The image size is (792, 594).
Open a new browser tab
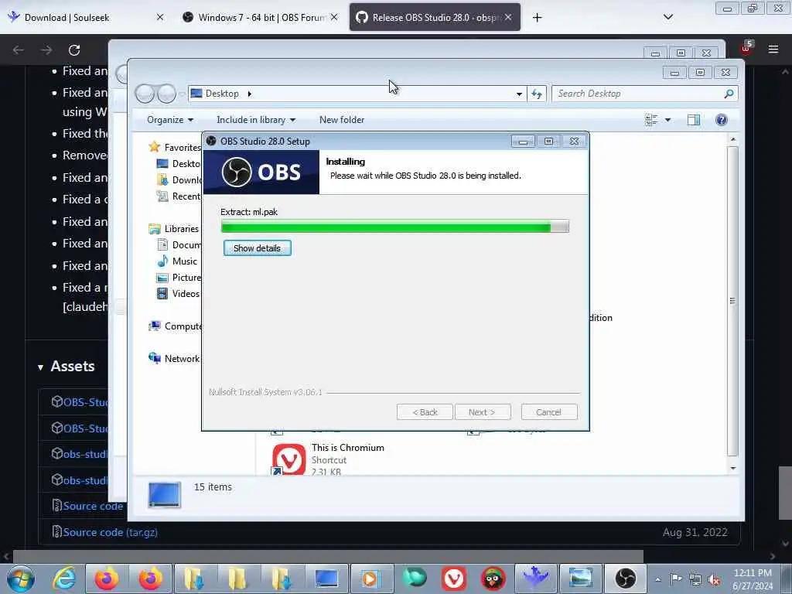coord(537,18)
